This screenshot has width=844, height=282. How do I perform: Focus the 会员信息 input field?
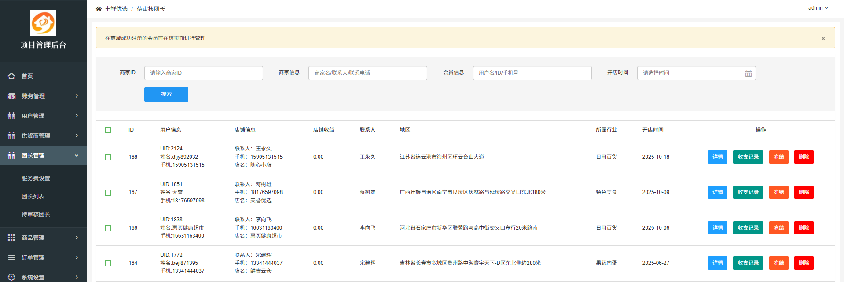click(532, 73)
